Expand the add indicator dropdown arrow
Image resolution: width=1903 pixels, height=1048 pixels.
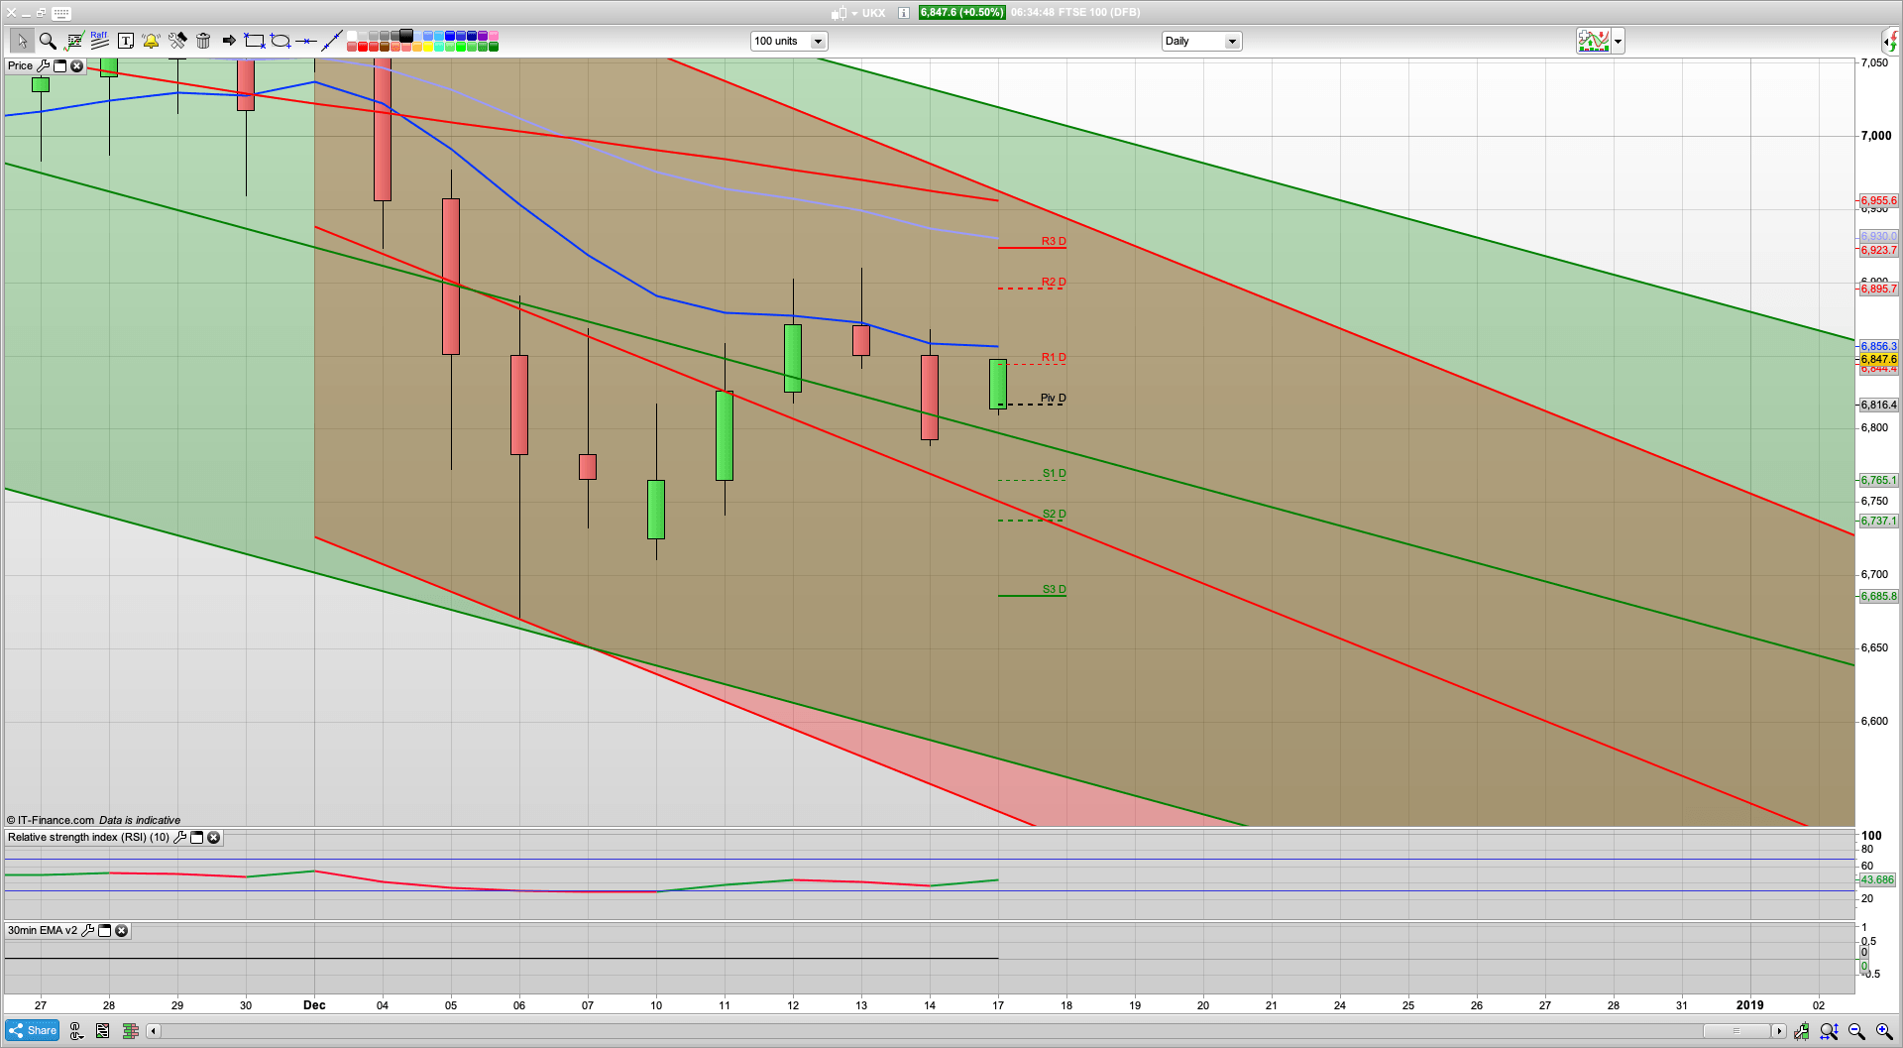pos(1617,41)
